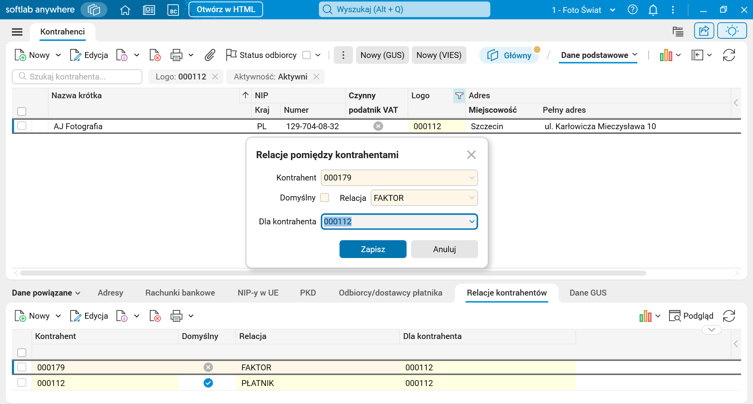Tick the Domyślny checkbox in the dialog
This screenshot has height=404, width=753.
click(x=325, y=198)
